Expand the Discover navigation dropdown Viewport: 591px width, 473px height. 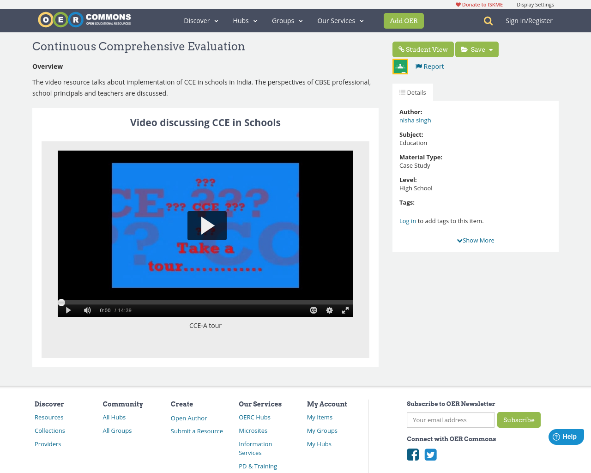pyautogui.click(x=200, y=20)
